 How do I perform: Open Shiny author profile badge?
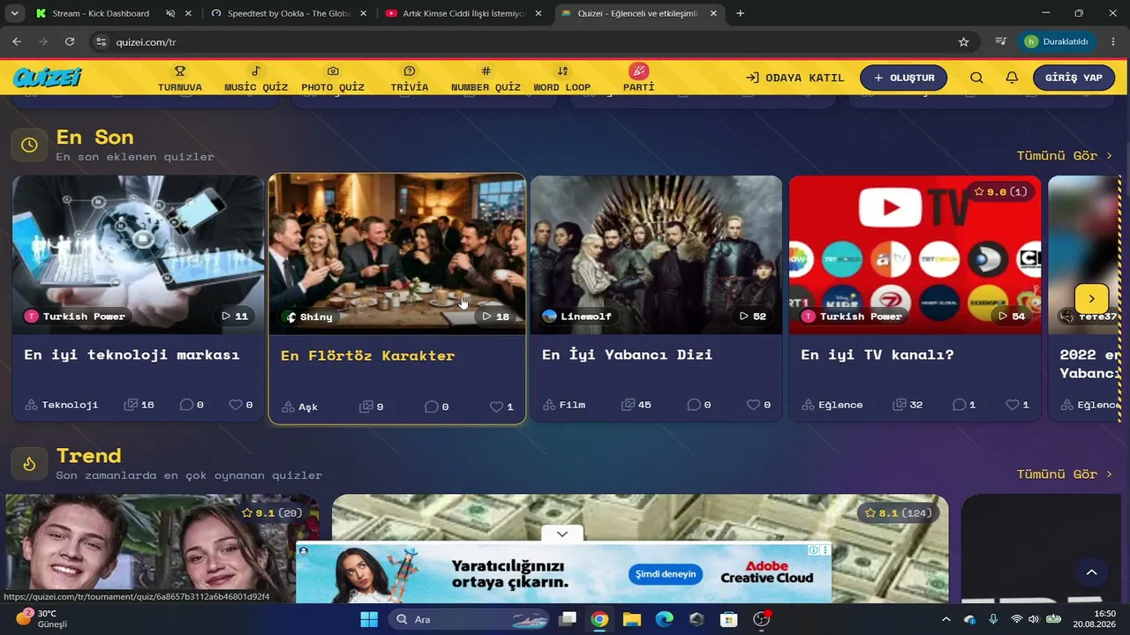(x=310, y=317)
